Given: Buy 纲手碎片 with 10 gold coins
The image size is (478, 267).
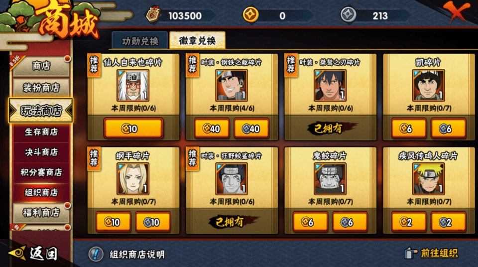Looking at the screenshot, I should tap(113, 222).
